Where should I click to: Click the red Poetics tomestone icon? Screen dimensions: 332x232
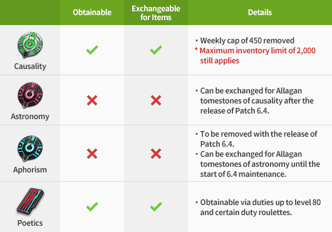[x=30, y=201]
